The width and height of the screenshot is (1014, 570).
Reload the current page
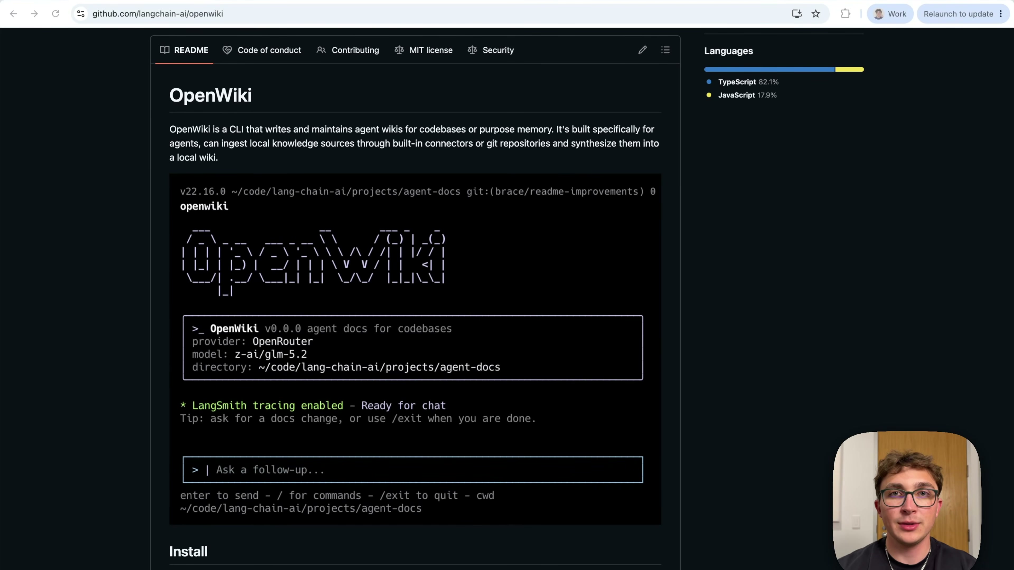[x=55, y=14]
